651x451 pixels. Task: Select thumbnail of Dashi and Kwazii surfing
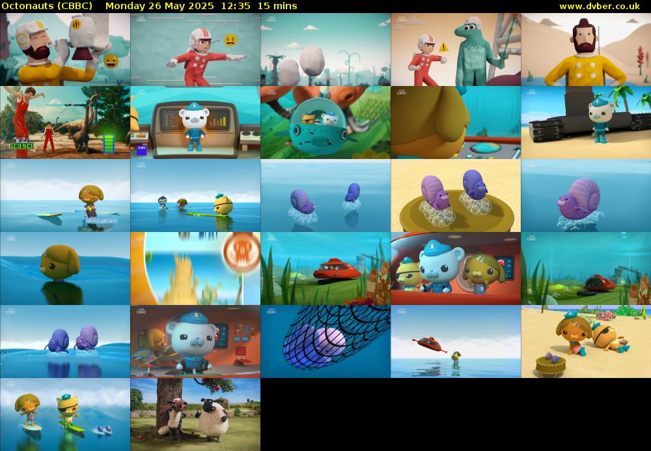point(65,415)
